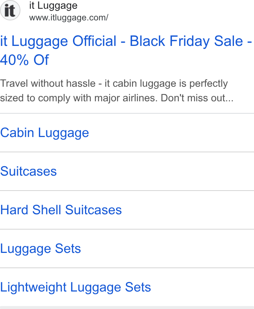Image resolution: width=254 pixels, height=309 pixels.
Task: Tap the word "Lightweight" in the last sitelink
Action: point(33,287)
